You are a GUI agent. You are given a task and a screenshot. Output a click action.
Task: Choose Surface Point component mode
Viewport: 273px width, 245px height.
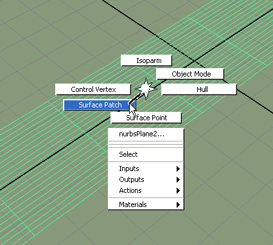146,118
